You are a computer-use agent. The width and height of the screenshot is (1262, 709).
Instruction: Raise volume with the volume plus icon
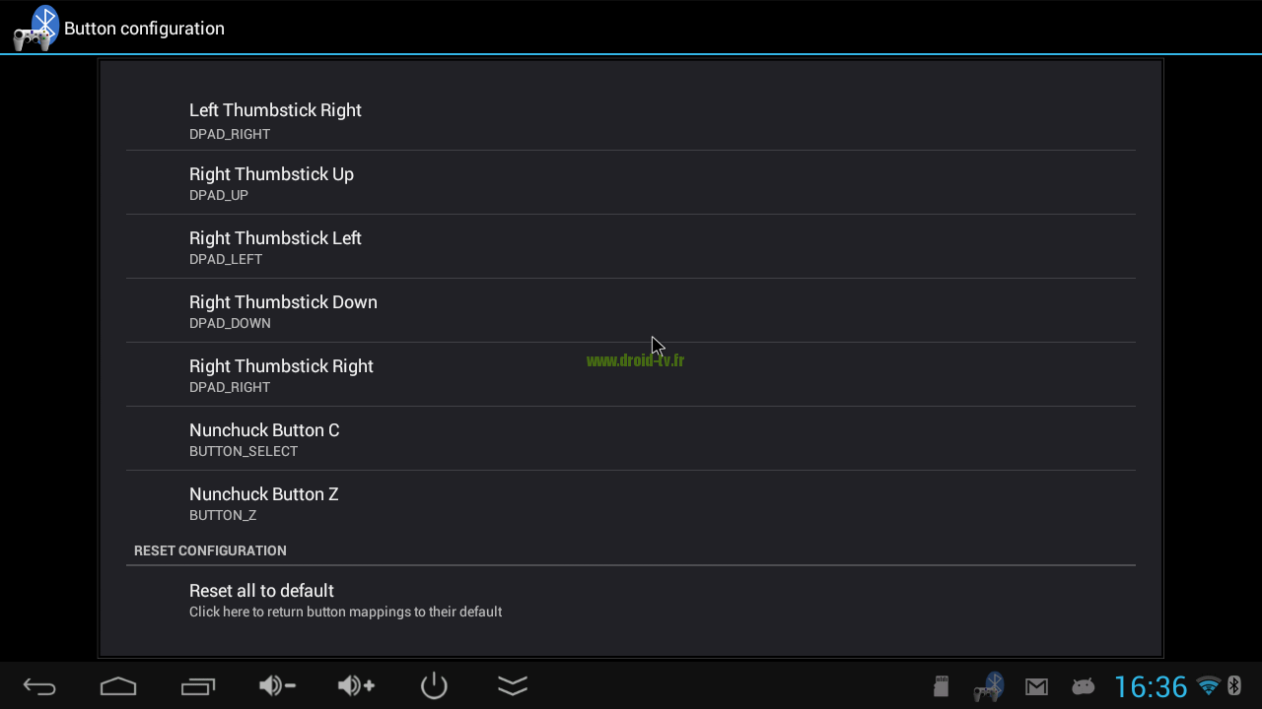[356, 686]
